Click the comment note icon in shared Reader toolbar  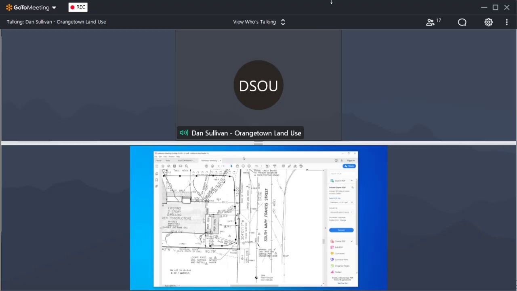[283, 166]
